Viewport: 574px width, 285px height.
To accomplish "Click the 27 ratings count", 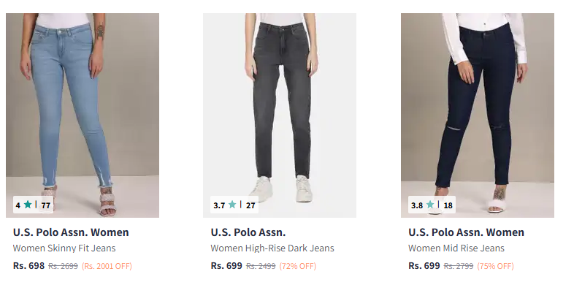I will pos(250,205).
